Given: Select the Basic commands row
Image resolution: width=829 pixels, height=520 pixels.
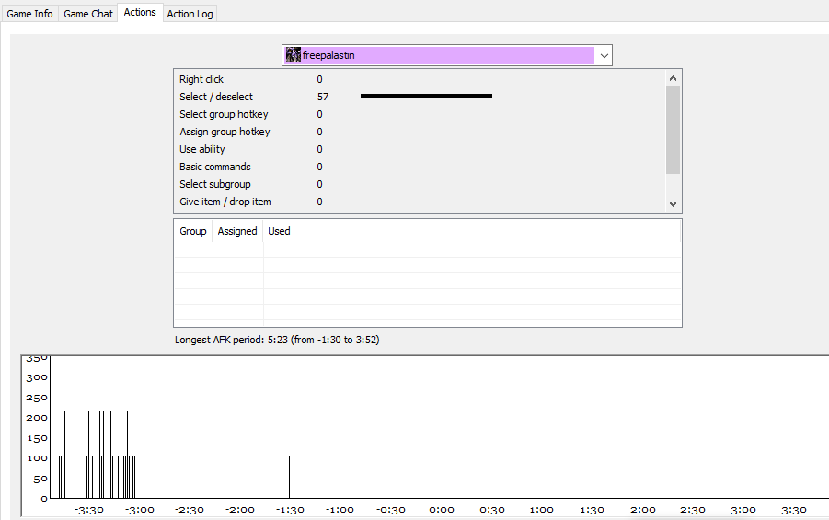Looking at the screenshot, I should (x=420, y=167).
